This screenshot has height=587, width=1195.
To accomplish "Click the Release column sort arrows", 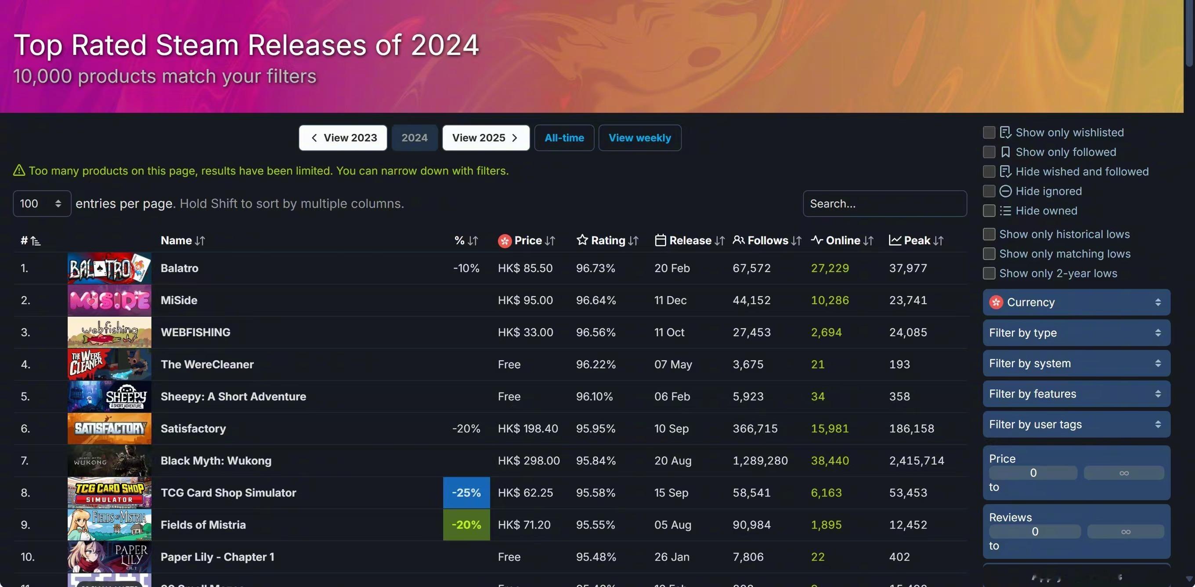I will 719,240.
